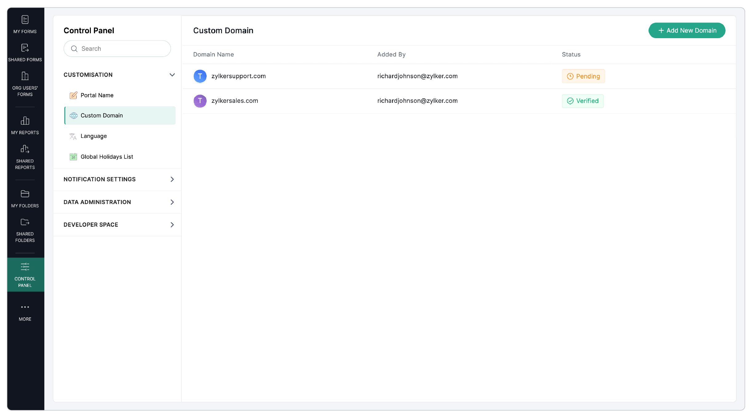
Task: Open Shared Reports from the sidebar
Action: (x=25, y=153)
